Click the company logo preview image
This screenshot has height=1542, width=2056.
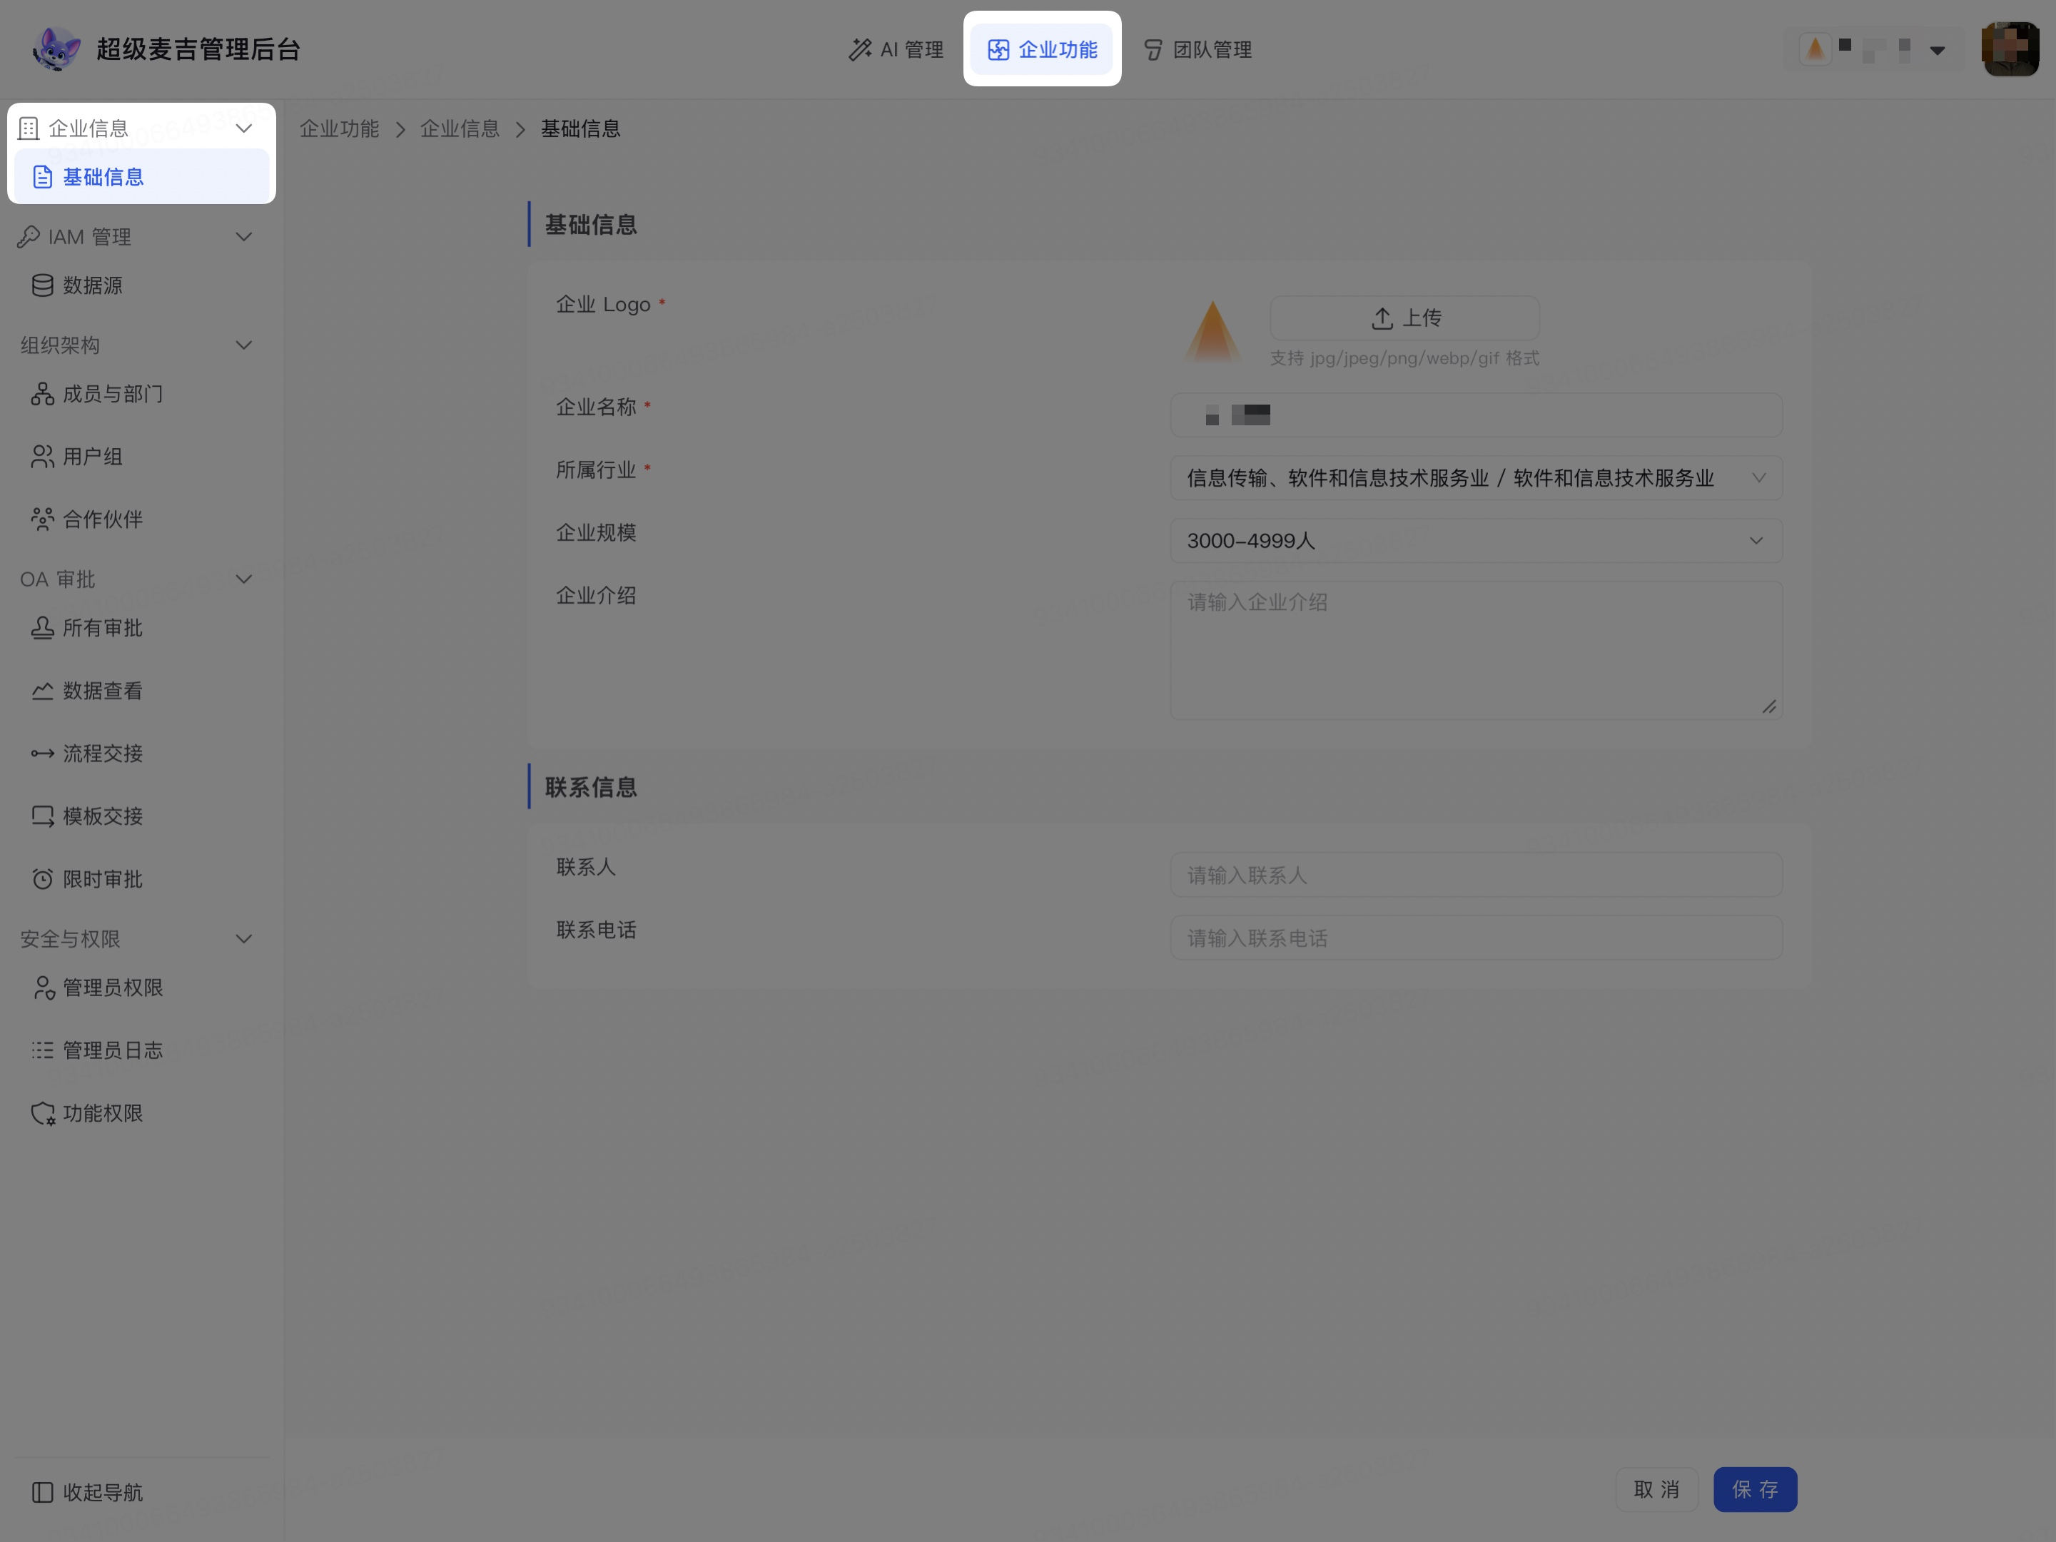[1212, 331]
